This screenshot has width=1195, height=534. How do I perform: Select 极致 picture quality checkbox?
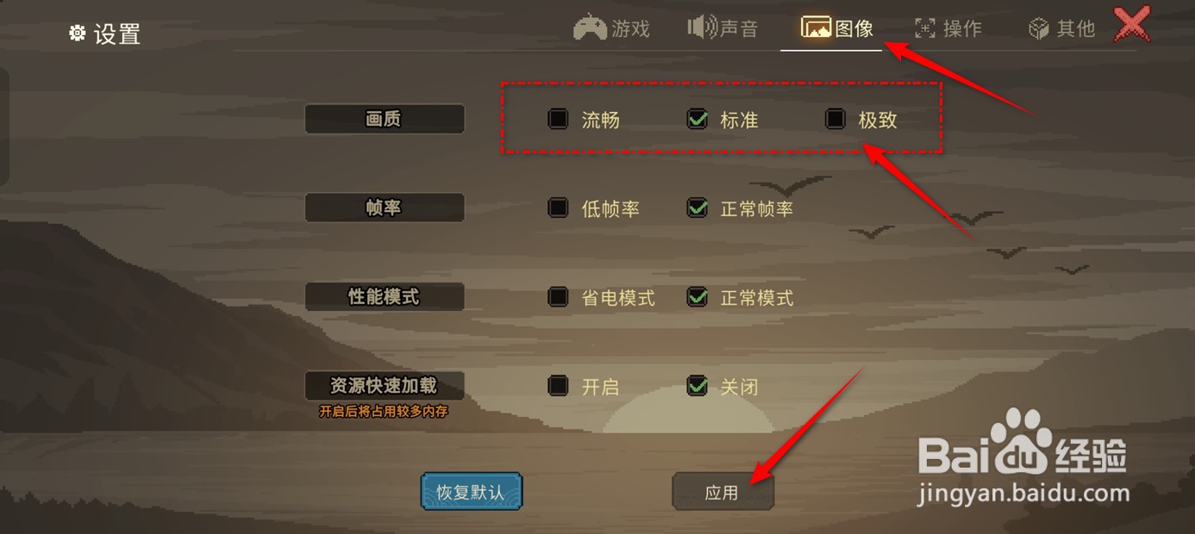click(x=835, y=119)
